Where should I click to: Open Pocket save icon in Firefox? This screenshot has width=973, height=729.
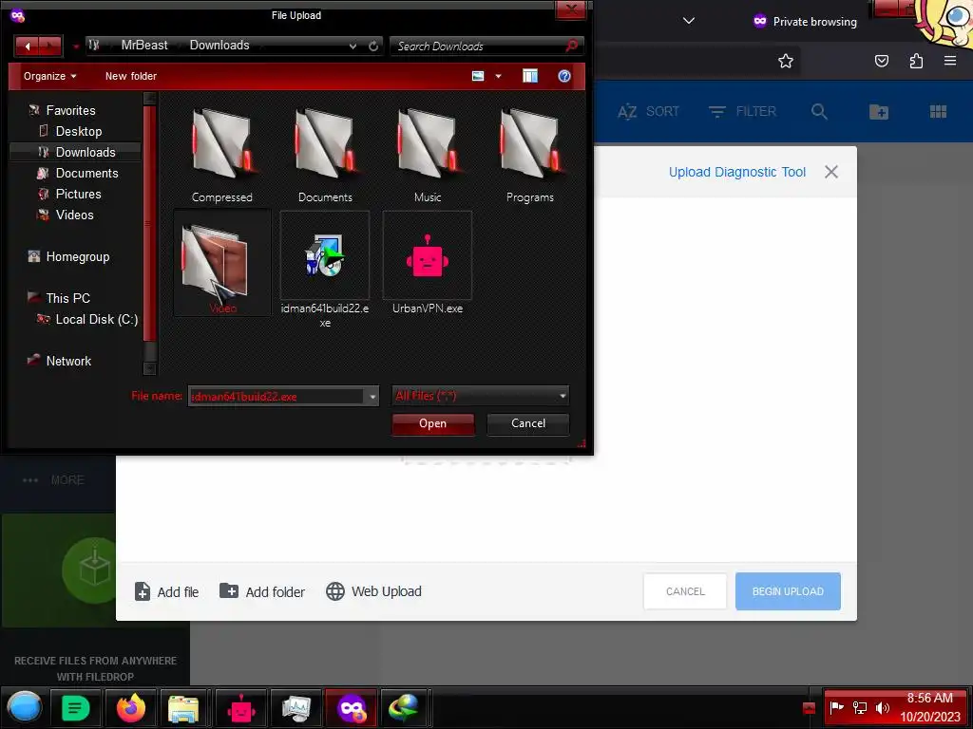[x=881, y=61]
